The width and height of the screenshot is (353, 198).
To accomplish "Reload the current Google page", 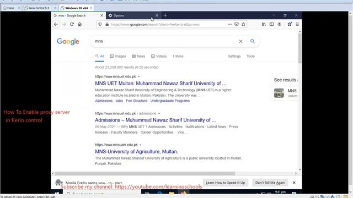I will pos(72,24).
